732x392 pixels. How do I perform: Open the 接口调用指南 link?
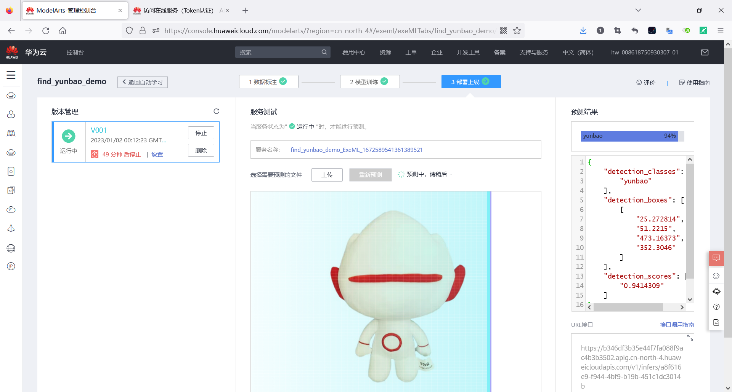(x=677, y=325)
